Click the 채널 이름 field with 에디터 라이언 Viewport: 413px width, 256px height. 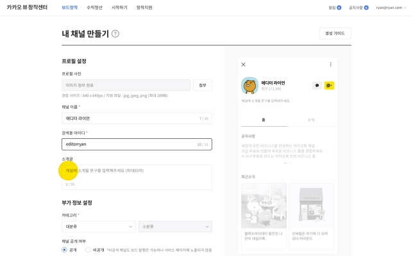point(137,118)
